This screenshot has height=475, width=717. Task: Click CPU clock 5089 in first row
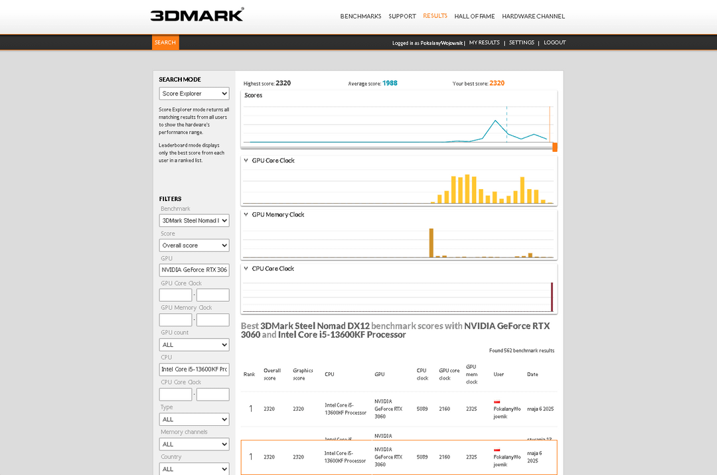[x=422, y=409]
